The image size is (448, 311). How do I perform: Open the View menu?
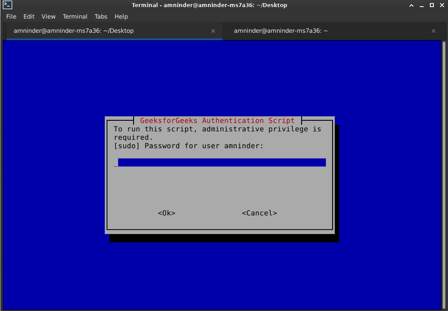point(48,16)
